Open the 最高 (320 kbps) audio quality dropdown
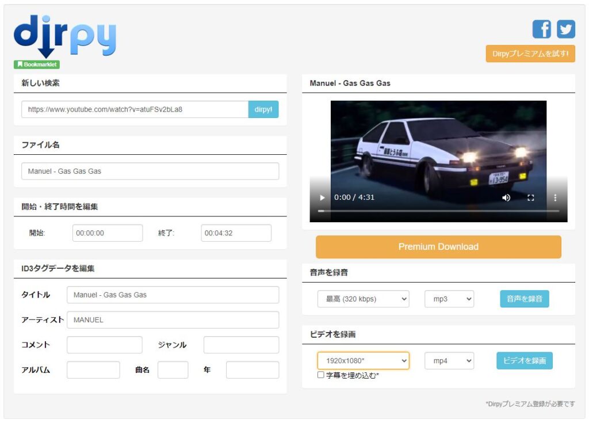Screen dimensions: 589x423 tap(364, 299)
